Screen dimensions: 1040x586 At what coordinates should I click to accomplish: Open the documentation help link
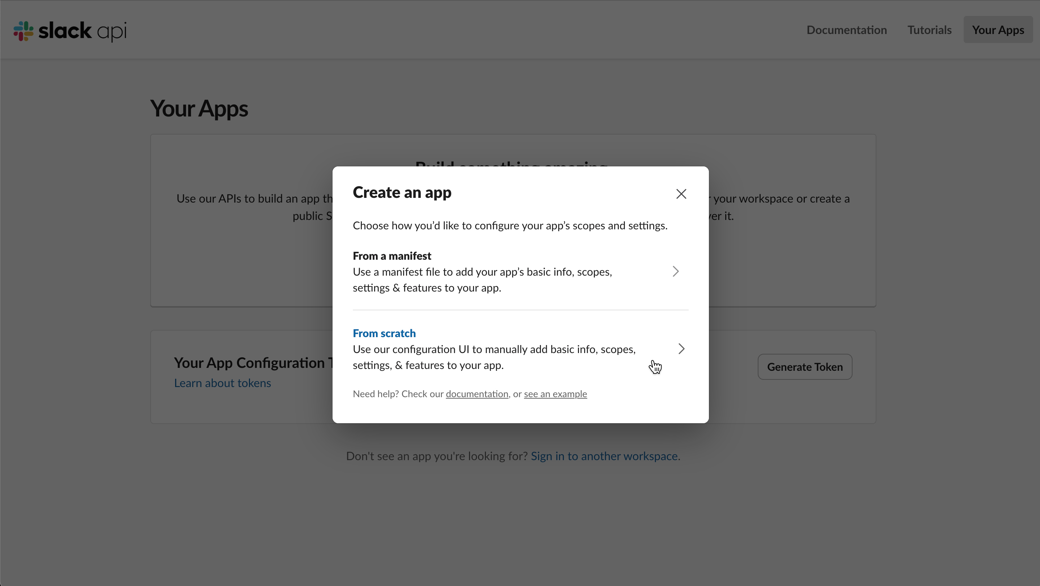(x=477, y=394)
